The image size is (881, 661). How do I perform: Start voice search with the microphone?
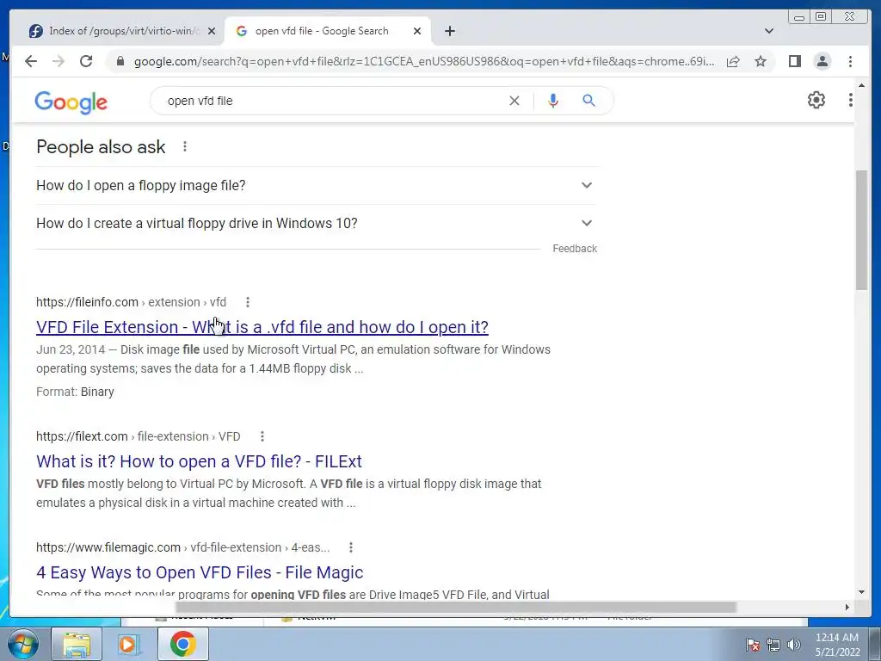tap(553, 101)
